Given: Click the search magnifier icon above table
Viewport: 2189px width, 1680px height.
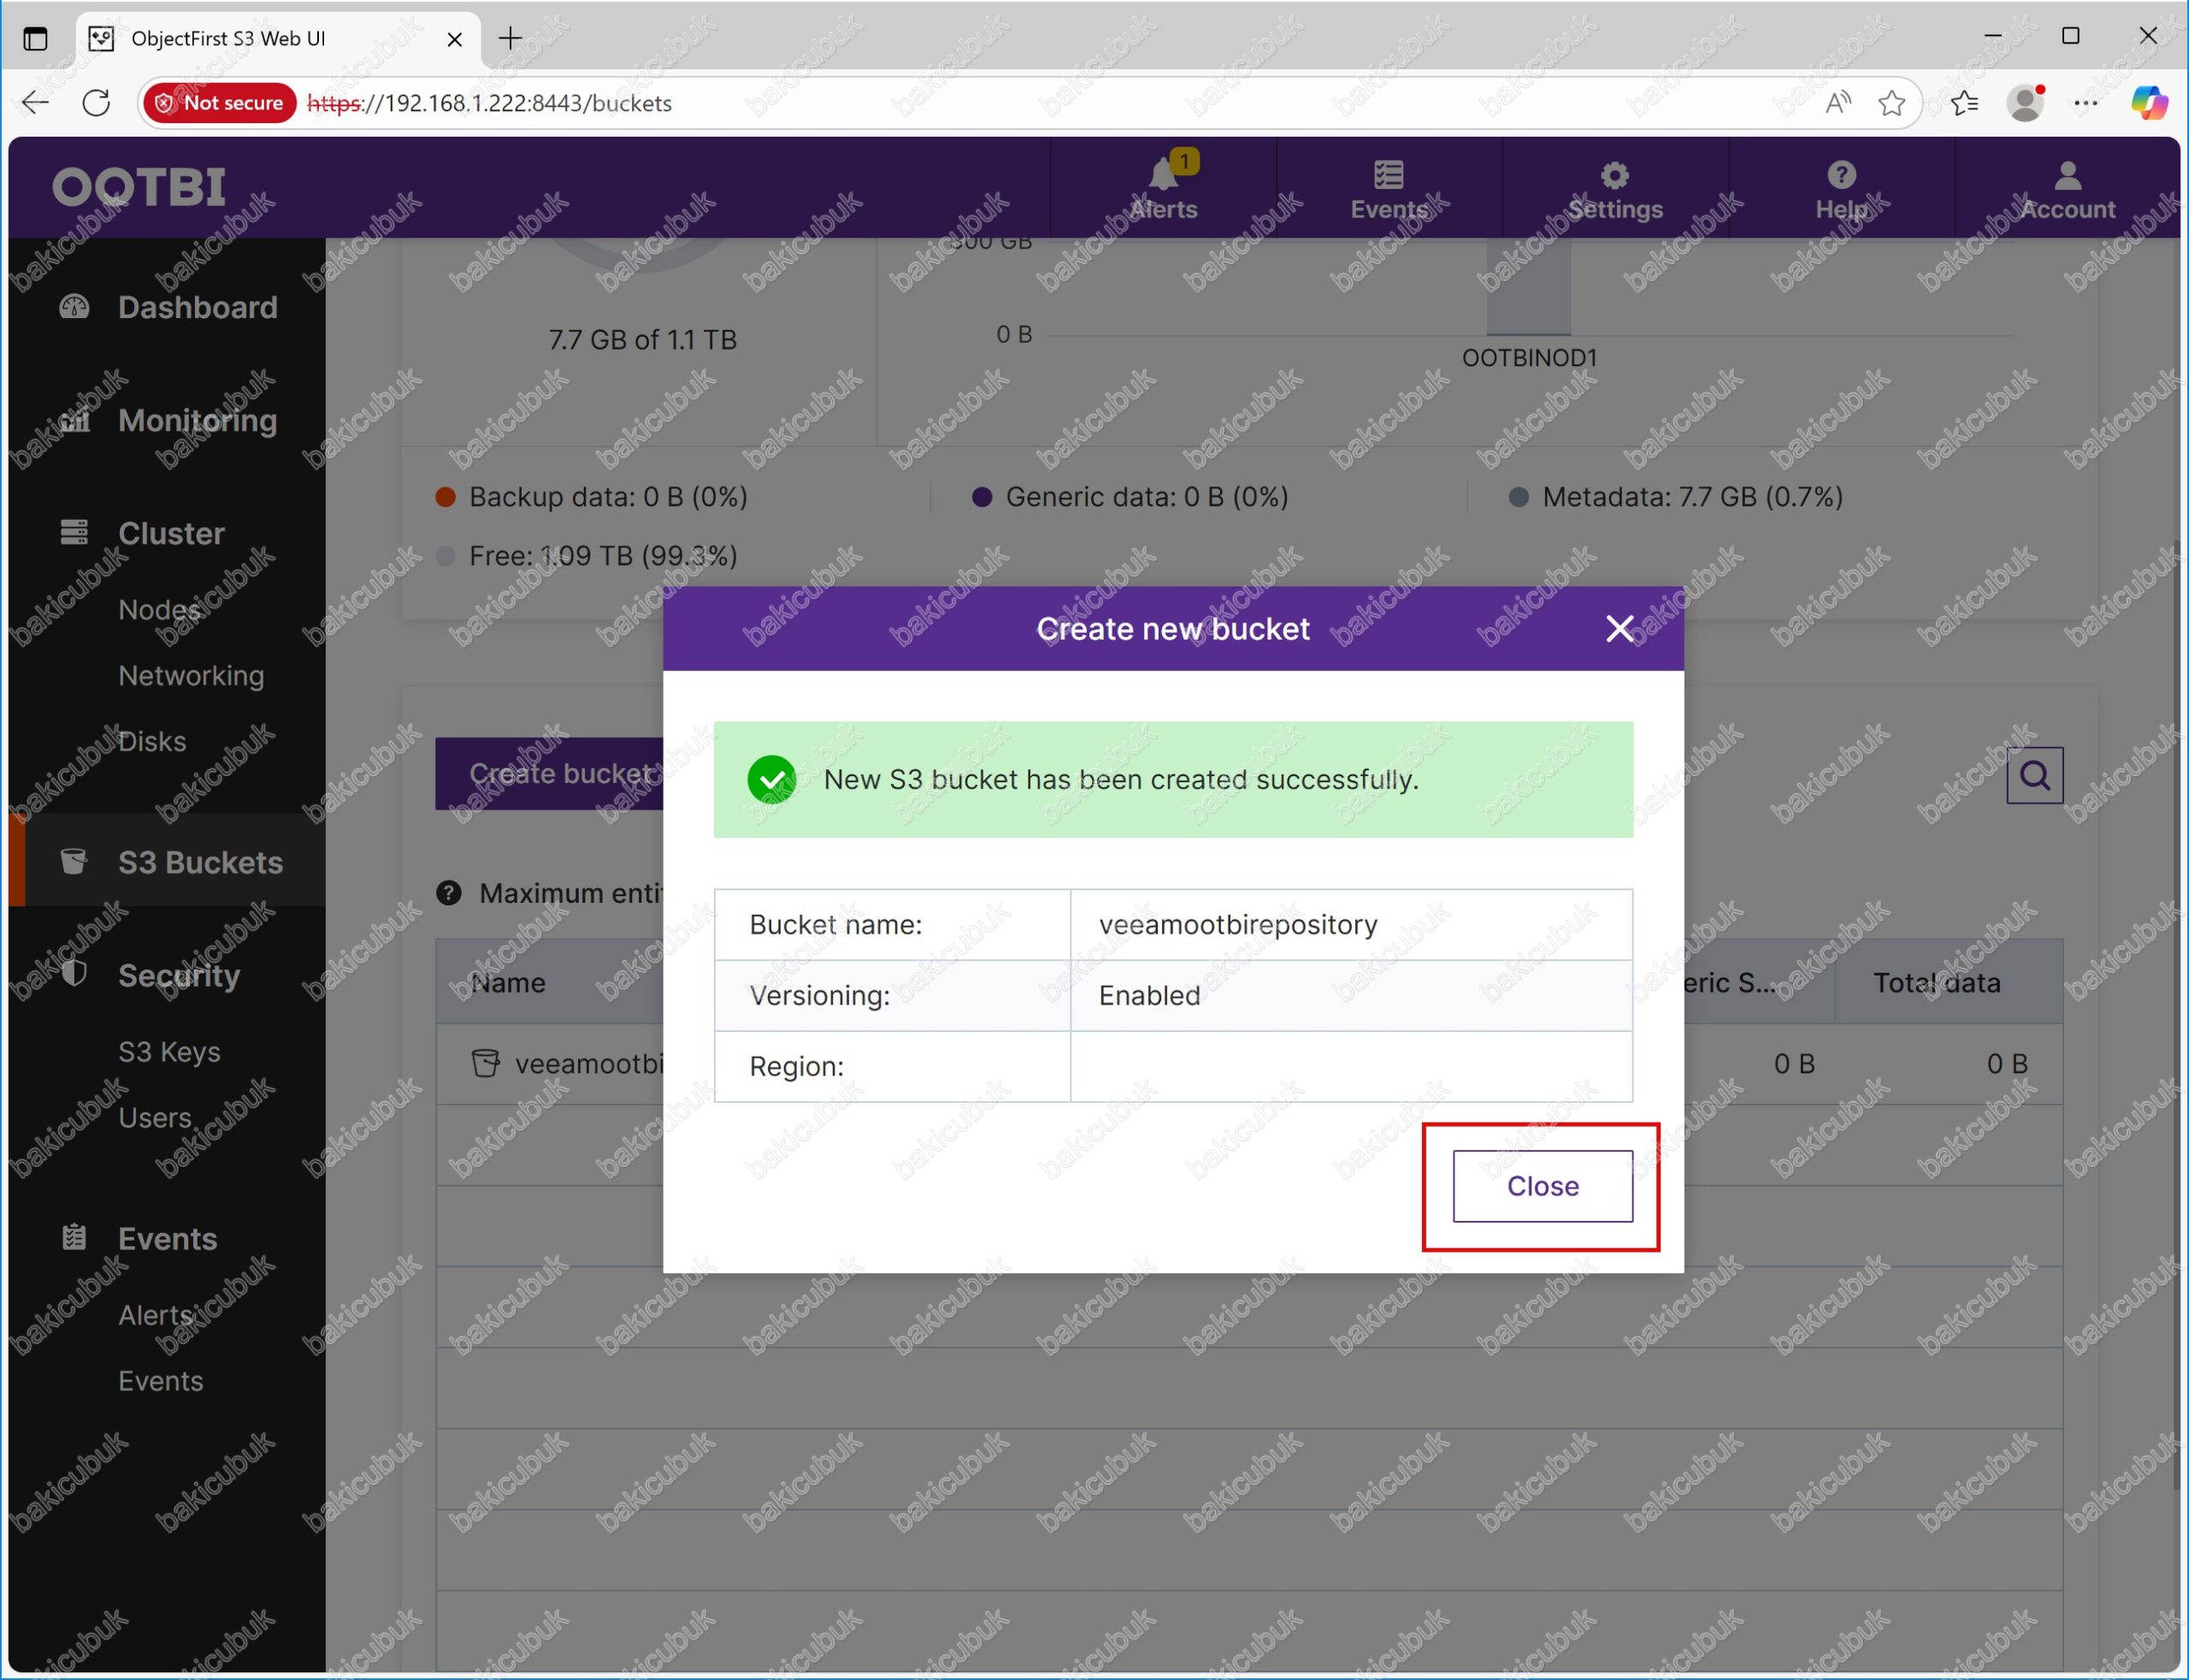Looking at the screenshot, I should pos(2034,775).
